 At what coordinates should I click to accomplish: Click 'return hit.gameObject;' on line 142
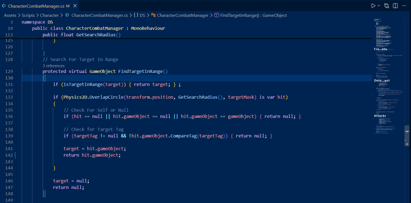92,155
